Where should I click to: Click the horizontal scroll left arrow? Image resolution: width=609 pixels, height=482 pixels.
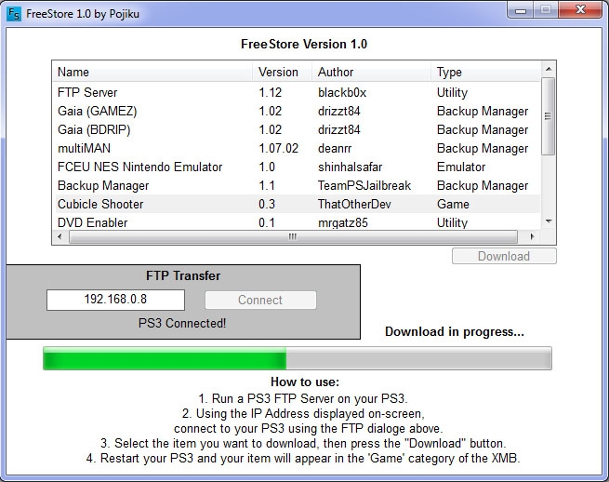pos(60,236)
